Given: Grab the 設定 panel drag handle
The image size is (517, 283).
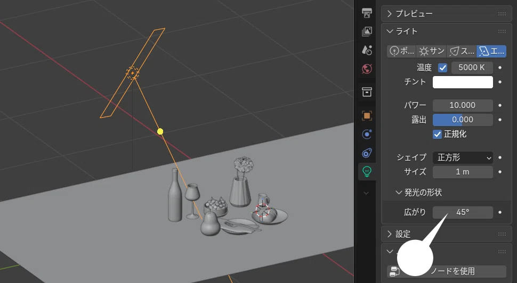Looking at the screenshot, I should pyautogui.click(x=502, y=234).
